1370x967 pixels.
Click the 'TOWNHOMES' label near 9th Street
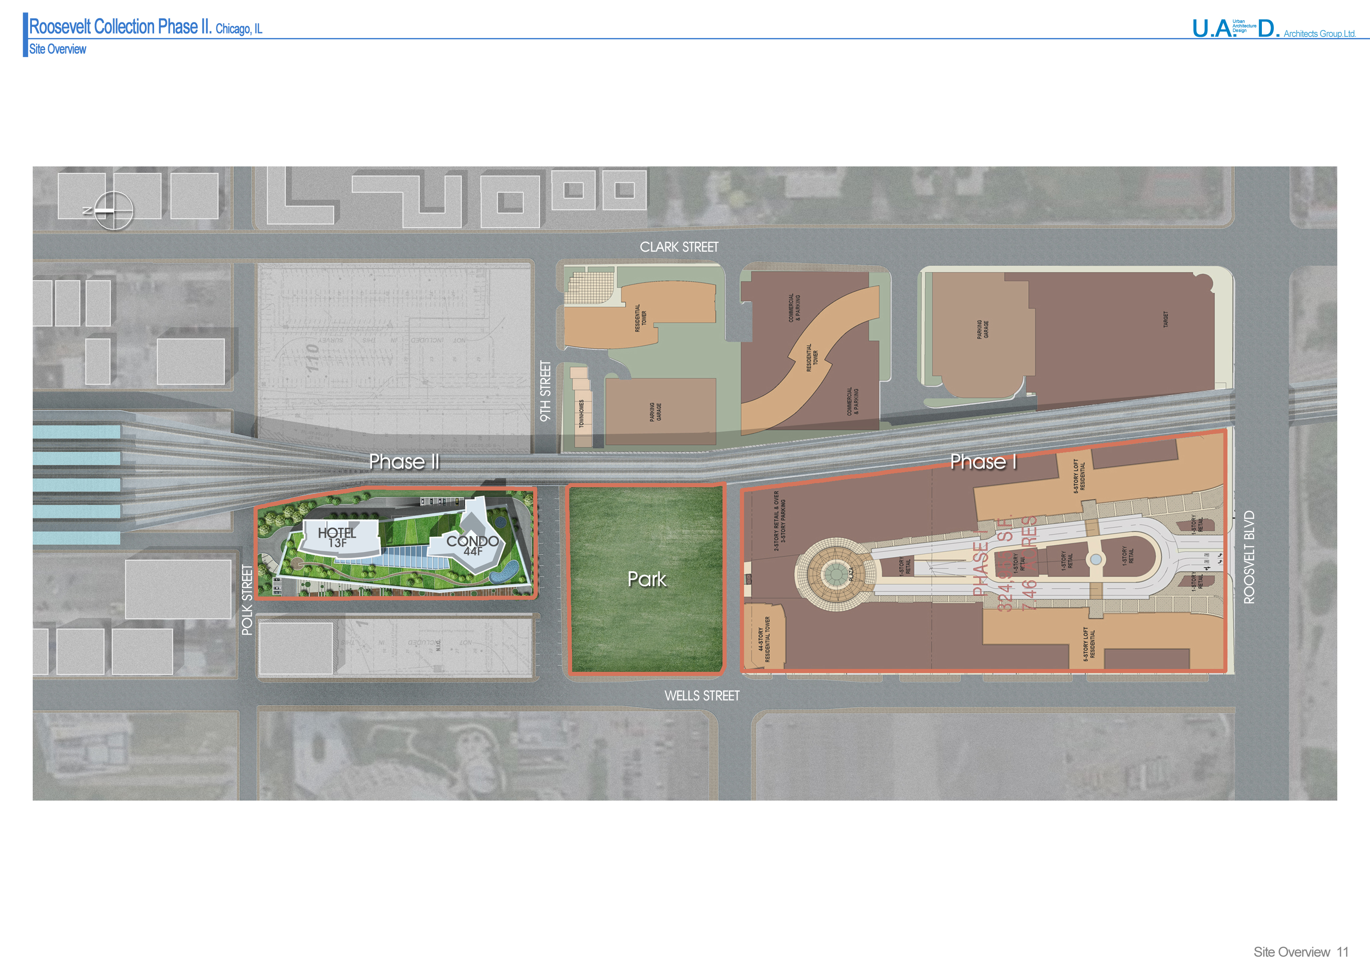point(581,413)
